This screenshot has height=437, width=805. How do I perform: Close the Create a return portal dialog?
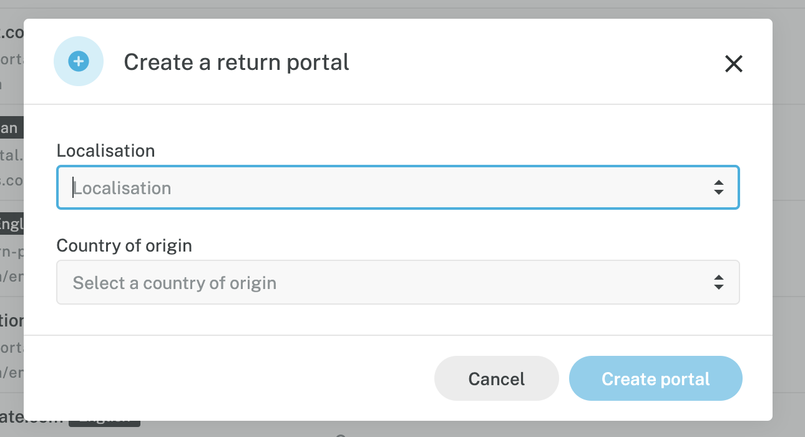pos(733,63)
